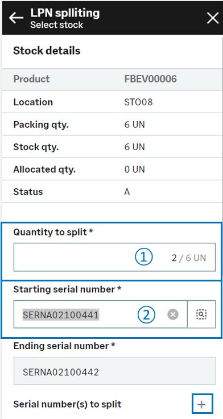Clear the Starting serial number field
This screenshot has height=419, width=223.
click(x=173, y=314)
